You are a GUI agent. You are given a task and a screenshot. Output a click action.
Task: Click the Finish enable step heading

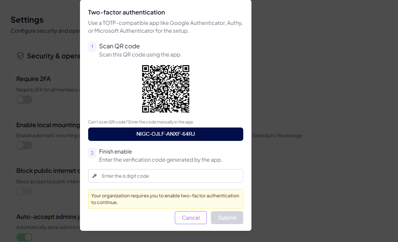pos(115,152)
